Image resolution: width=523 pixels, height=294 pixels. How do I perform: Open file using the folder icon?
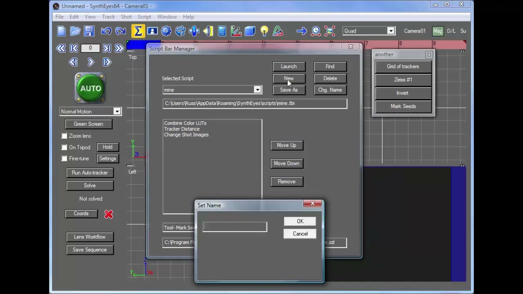(x=75, y=31)
